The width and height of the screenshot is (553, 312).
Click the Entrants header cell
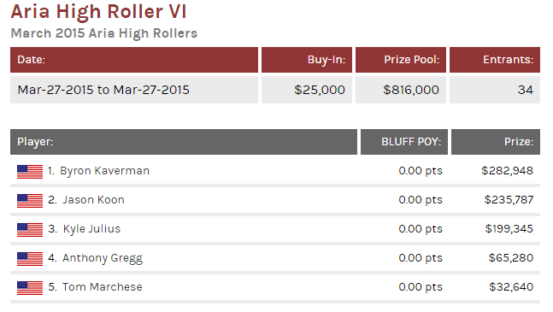[495, 60]
